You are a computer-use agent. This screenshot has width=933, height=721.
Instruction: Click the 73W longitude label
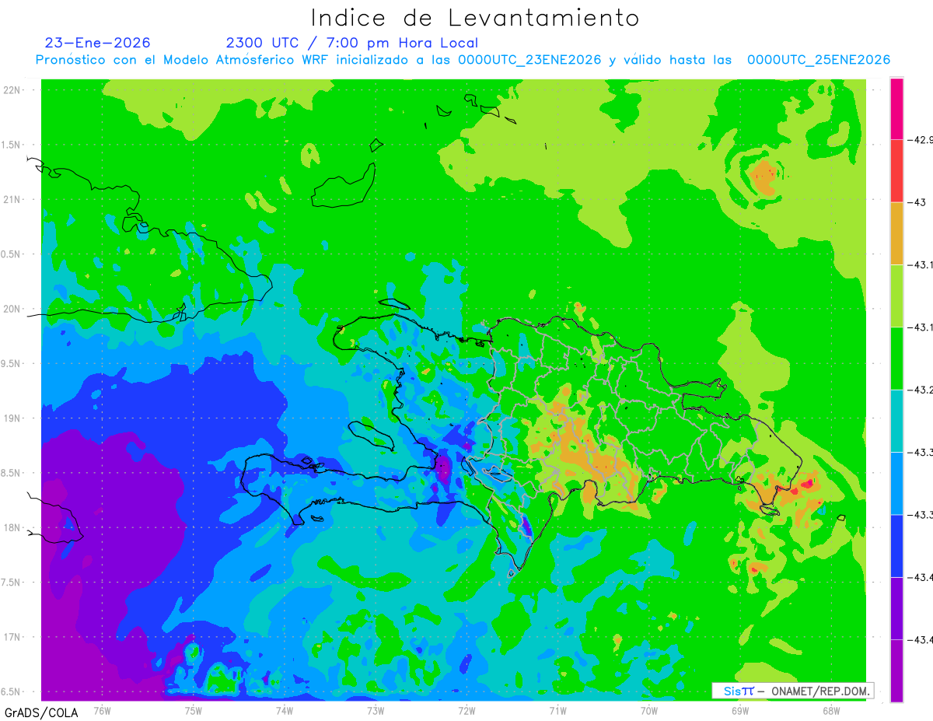(376, 711)
